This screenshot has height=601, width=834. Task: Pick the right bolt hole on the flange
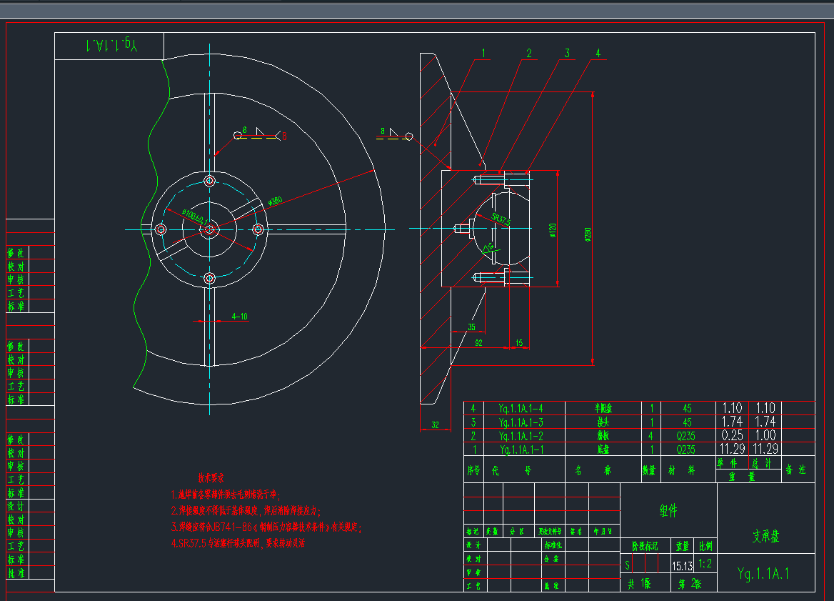click(x=259, y=229)
